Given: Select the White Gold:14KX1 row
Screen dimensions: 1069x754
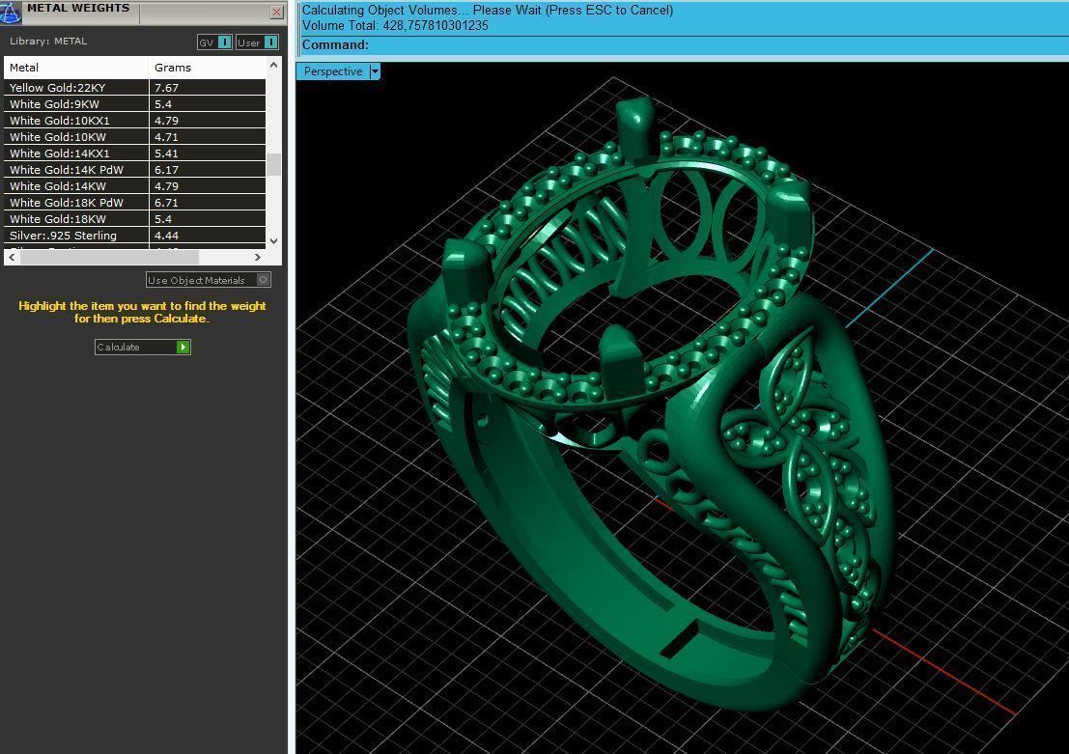Looking at the screenshot, I should 135,153.
